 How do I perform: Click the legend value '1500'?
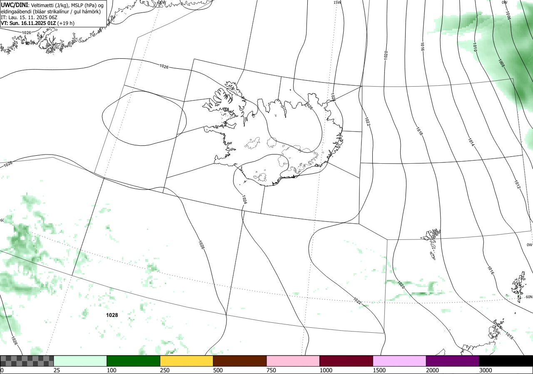(379, 370)
